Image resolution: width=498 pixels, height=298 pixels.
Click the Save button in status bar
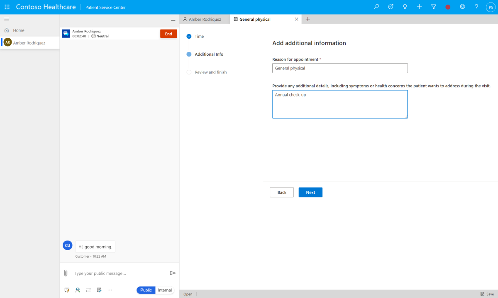click(487, 294)
